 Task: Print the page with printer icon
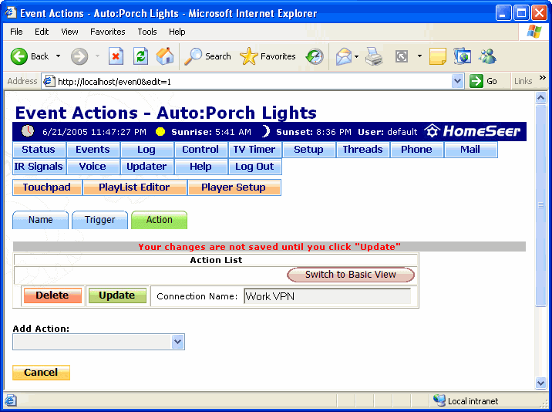[374, 56]
